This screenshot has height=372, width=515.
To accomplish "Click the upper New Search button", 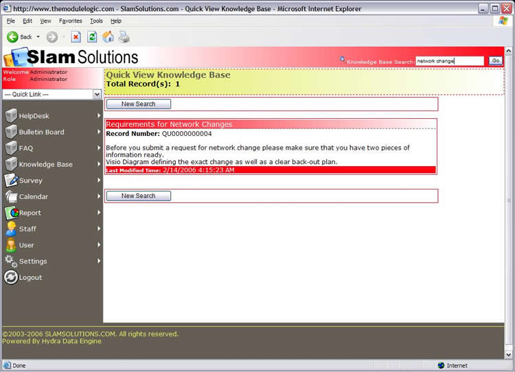I will 138,104.
